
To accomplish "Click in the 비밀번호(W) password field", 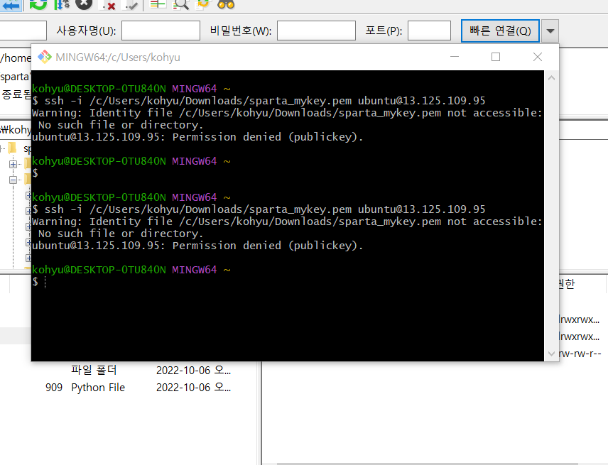I will [x=316, y=31].
